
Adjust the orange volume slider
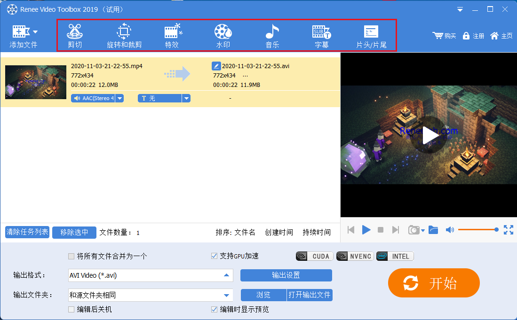[478, 229]
